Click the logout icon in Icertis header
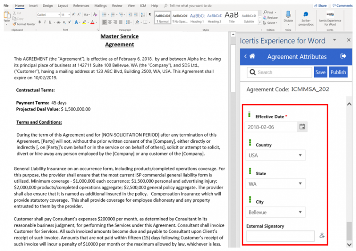The image size is (356, 251). [343, 56]
